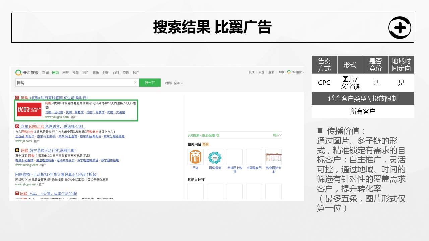Click the search input containing 网购

point(74,83)
